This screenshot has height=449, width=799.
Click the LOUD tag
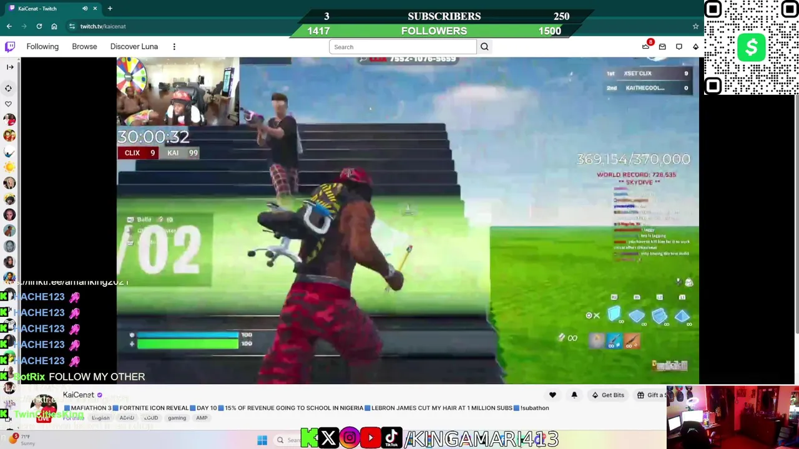pos(151,418)
